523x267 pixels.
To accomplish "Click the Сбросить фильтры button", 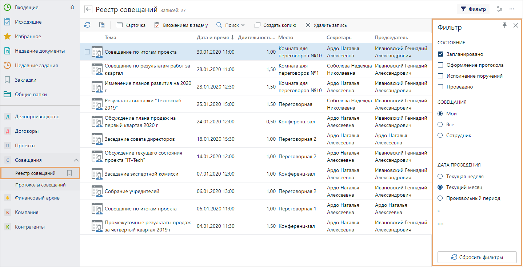I will click(477, 257).
